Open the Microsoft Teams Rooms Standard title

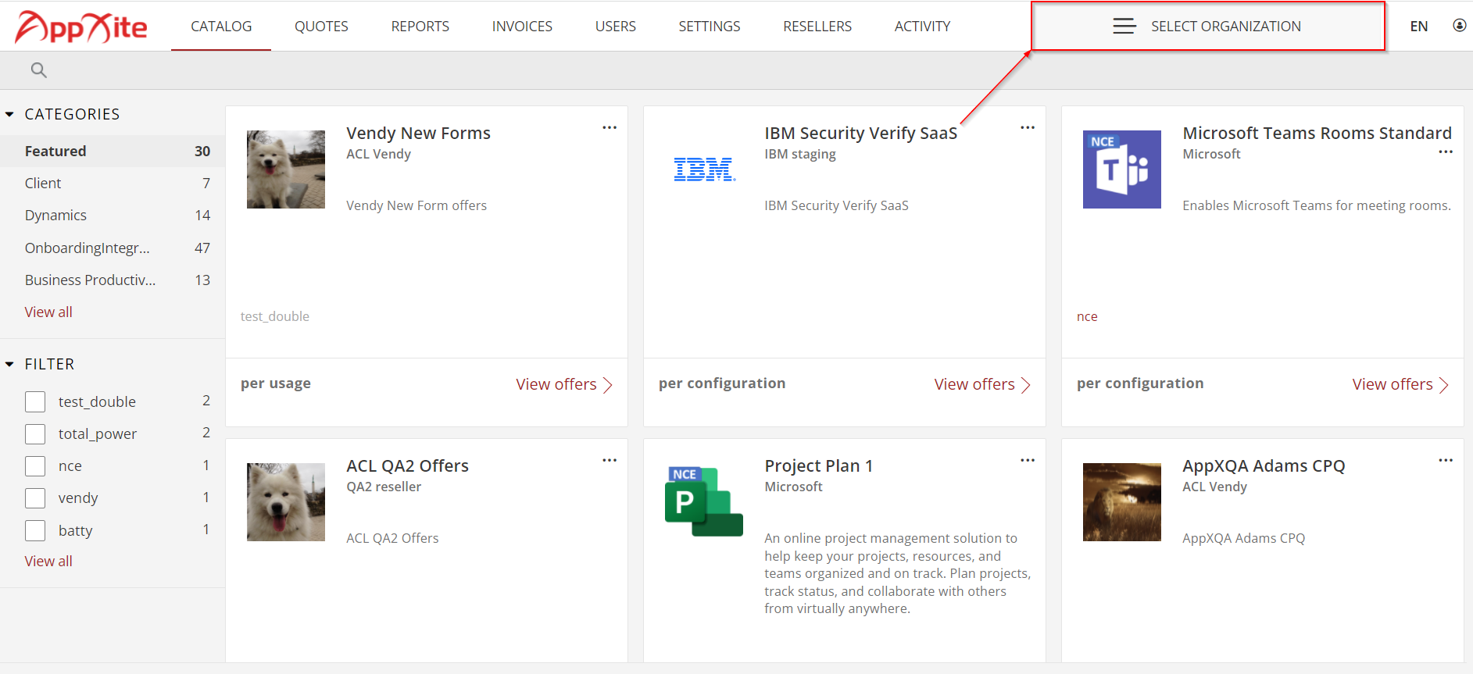click(x=1317, y=134)
